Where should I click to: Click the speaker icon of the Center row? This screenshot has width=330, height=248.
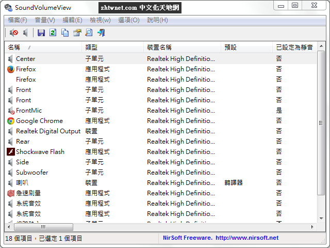(10, 59)
